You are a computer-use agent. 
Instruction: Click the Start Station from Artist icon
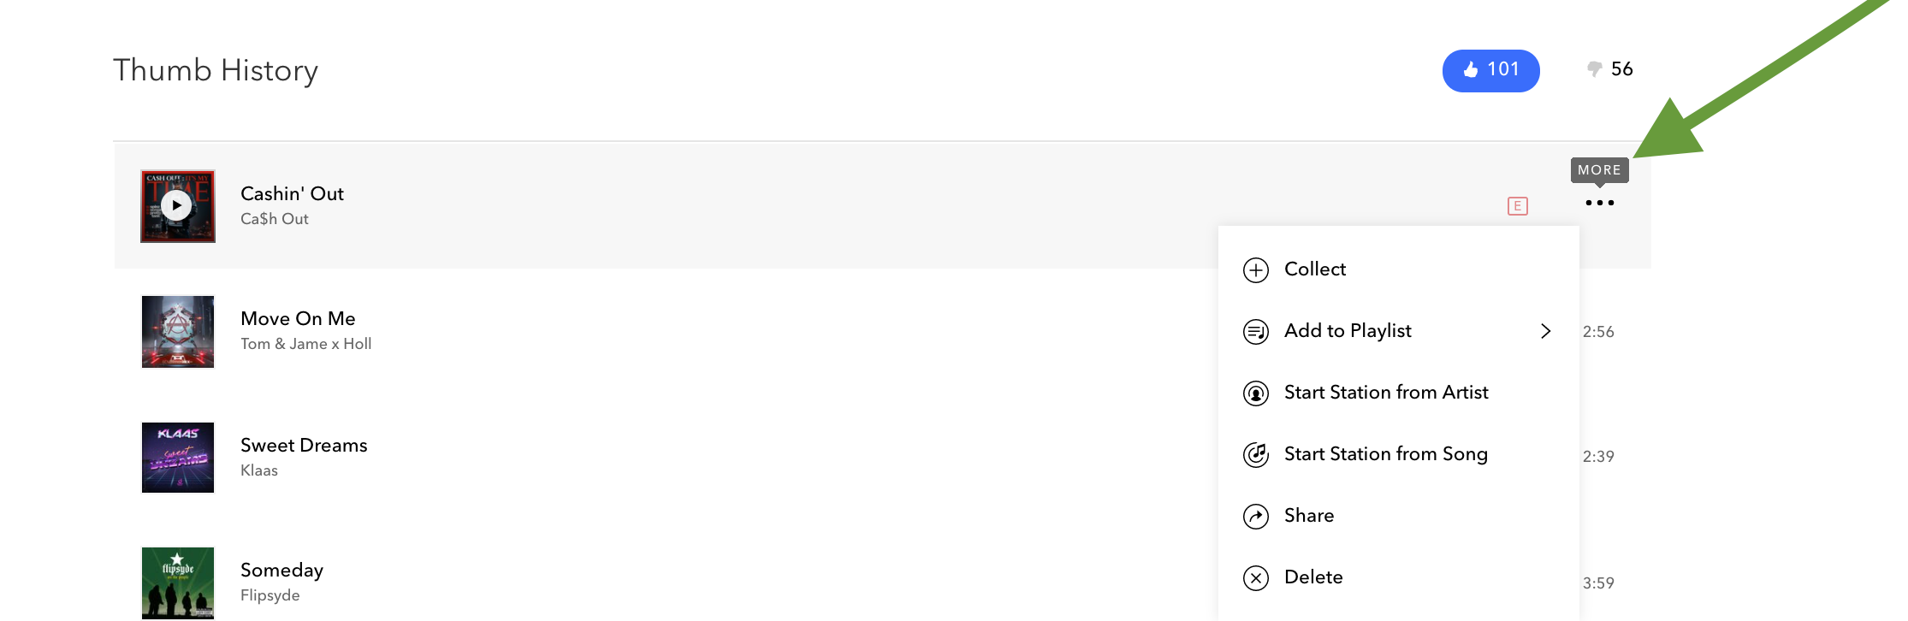click(1255, 393)
